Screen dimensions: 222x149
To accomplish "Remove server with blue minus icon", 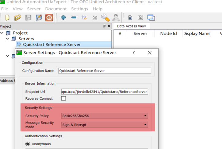I will [74, 17].
